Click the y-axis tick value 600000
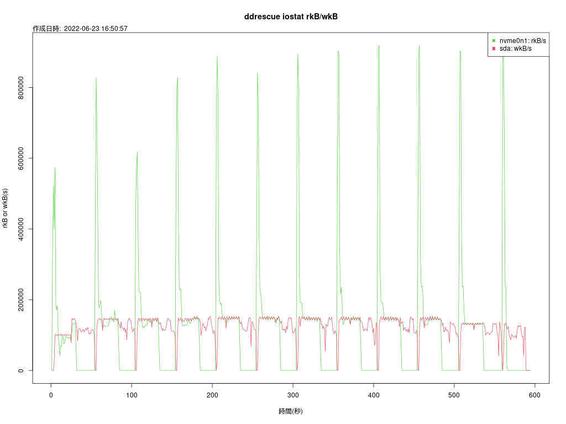The height and width of the screenshot is (424, 566). 21,158
